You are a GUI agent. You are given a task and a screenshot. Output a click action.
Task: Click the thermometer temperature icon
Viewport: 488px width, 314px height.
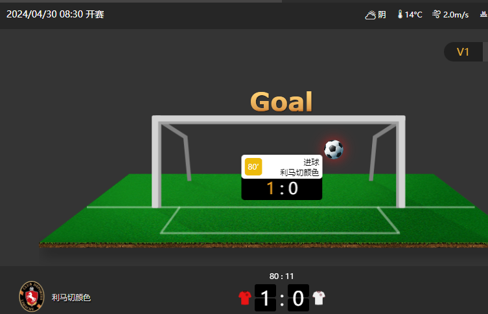[400, 14]
